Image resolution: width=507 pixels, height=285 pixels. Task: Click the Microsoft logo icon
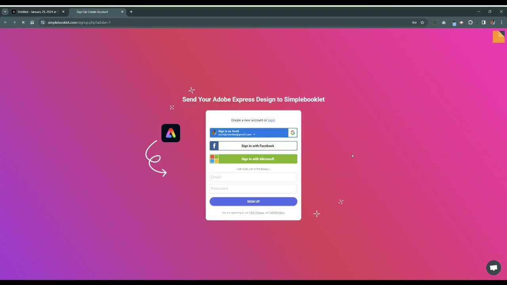pos(214,159)
